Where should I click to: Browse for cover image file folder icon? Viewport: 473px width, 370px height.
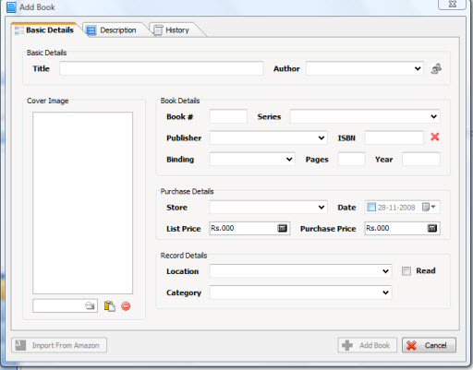[x=90, y=305]
